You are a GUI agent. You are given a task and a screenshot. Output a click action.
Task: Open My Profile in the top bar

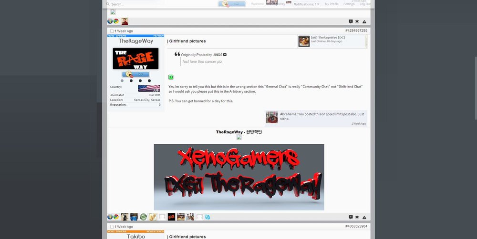pyautogui.click(x=332, y=4)
